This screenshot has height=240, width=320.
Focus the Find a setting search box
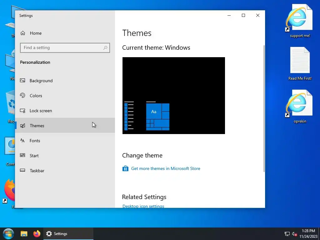tap(65, 48)
